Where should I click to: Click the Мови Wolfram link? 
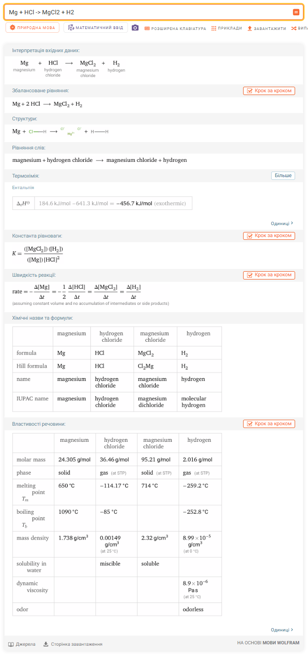281,643
